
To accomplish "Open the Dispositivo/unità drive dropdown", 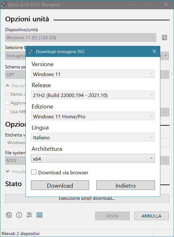I will tap(80, 38).
